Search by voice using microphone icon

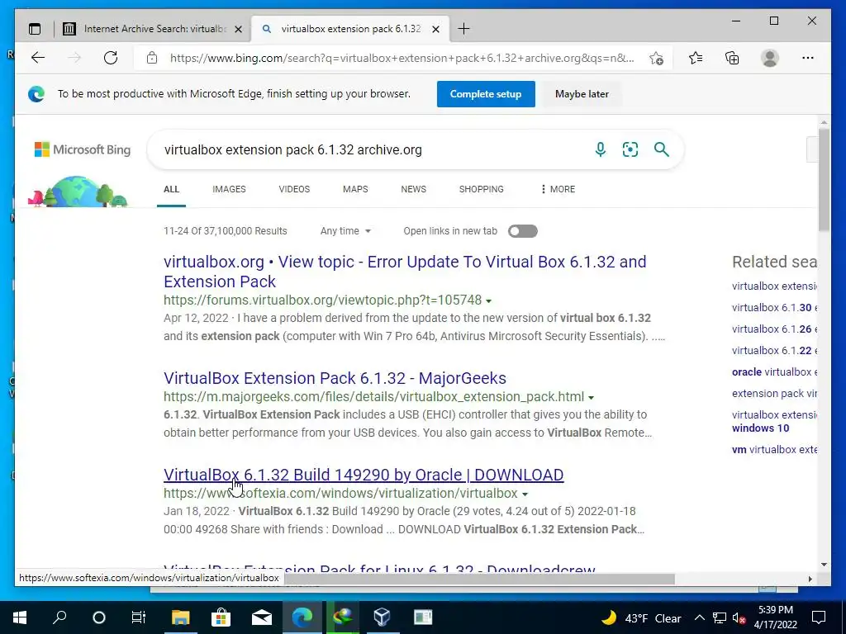[x=600, y=149]
